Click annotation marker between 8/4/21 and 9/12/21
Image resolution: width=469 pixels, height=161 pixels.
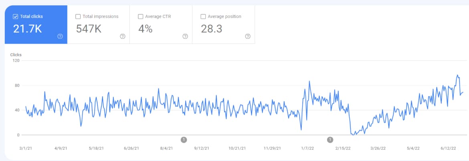184,140
